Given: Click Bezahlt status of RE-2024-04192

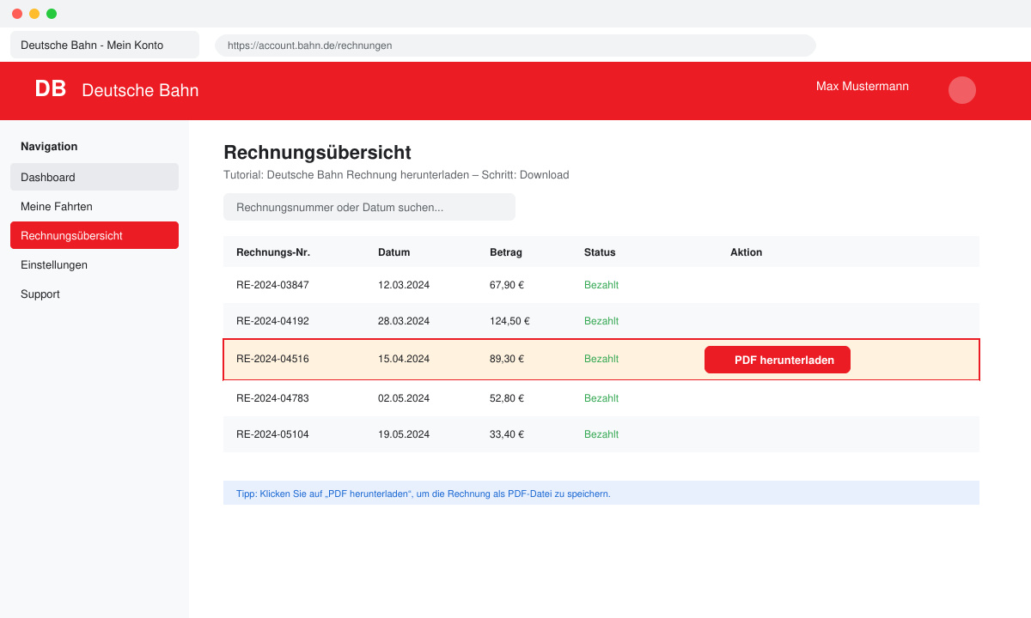Looking at the screenshot, I should pyautogui.click(x=601, y=321).
